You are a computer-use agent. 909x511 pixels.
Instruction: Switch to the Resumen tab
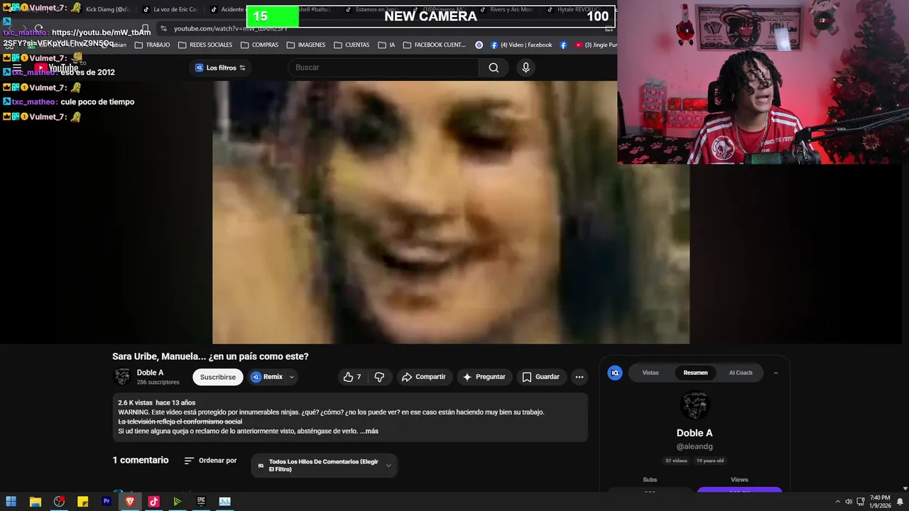pos(695,373)
